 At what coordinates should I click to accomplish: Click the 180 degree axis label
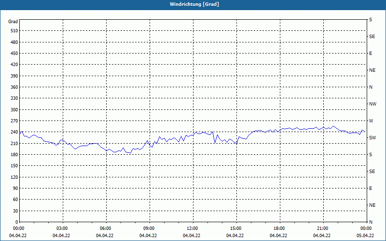[x=14, y=155]
